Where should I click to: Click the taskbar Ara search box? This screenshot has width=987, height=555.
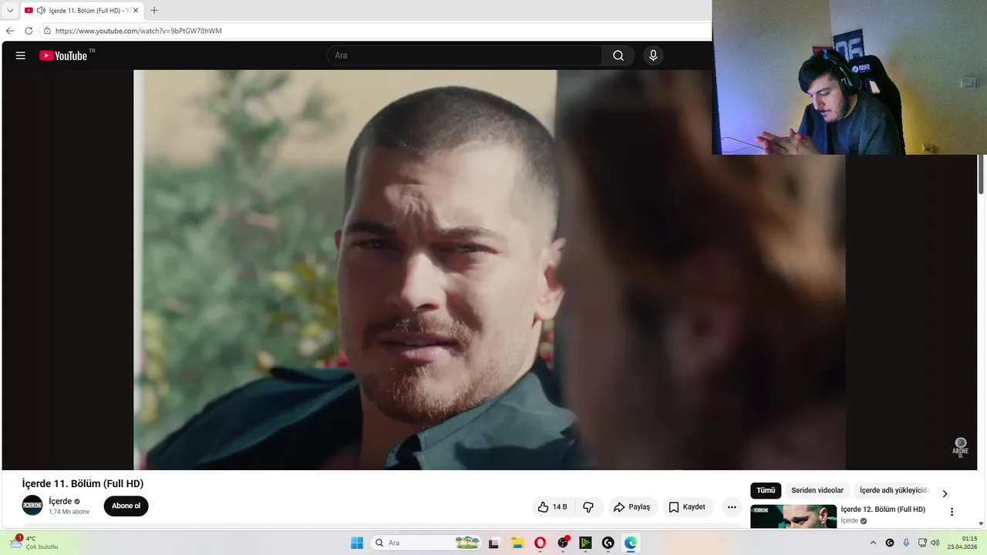click(426, 543)
